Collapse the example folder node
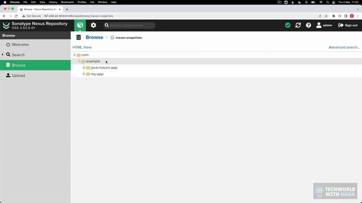 tap(79, 61)
